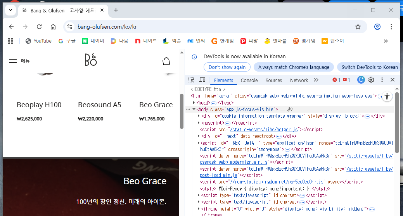Open the 엔씨 bookmark

pyautogui.click(x=196, y=41)
